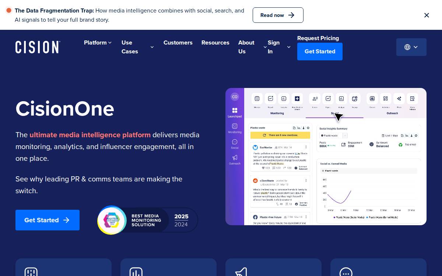Click the hero Get Started arrow button
The image size is (442, 276).
click(48, 220)
